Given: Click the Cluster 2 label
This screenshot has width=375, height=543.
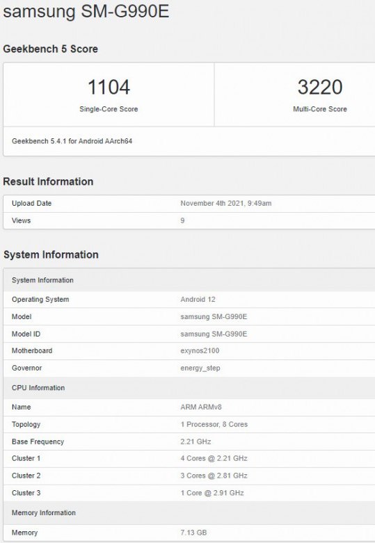Looking at the screenshot, I should [26, 476].
